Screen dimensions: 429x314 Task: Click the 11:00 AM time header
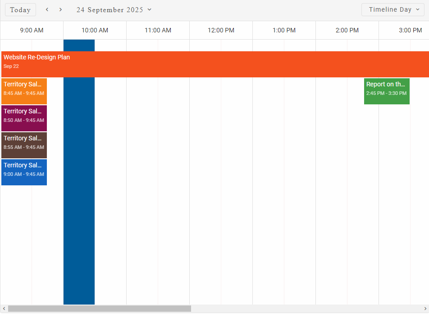tap(158, 30)
